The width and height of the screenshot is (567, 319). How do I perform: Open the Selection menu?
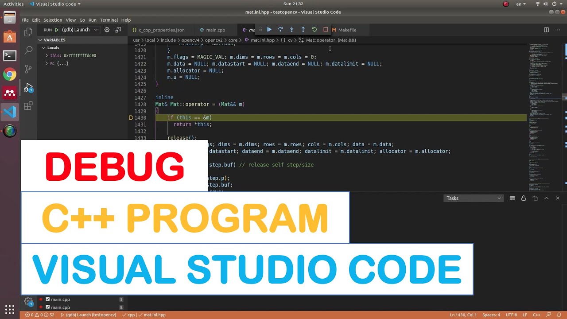click(x=53, y=20)
